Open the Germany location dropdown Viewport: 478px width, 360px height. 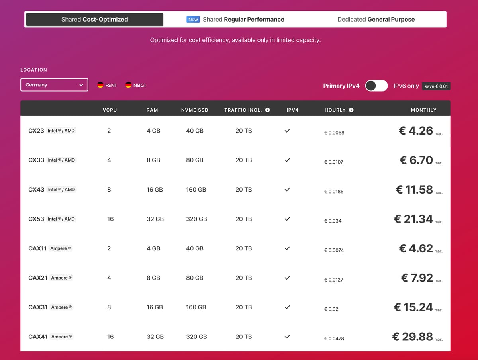(x=54, y=85)
